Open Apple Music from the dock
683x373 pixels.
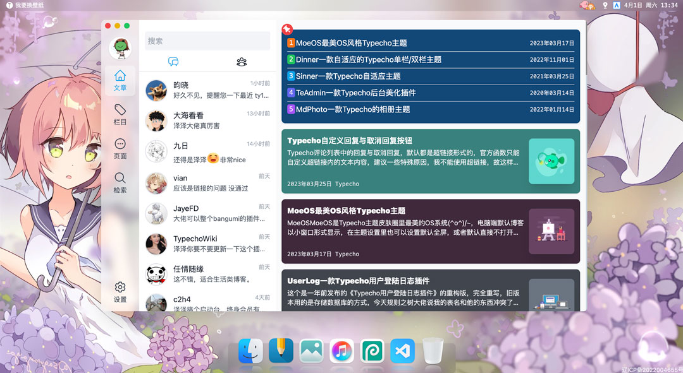click(341, 351)
